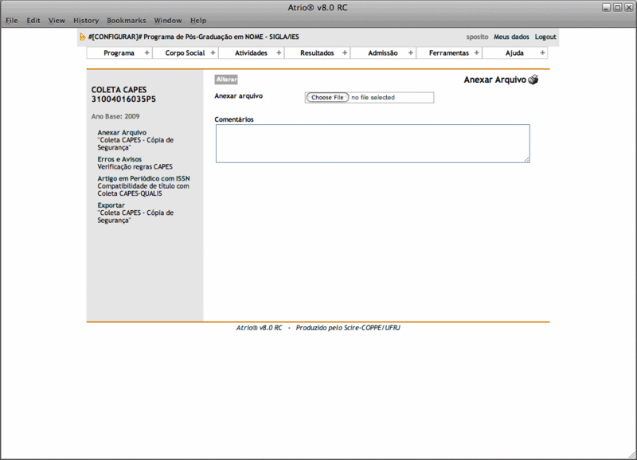Click the orange logo icon before #[CONFIGURAR]#
Screen dimensions: 637x460
click(83, 37)
